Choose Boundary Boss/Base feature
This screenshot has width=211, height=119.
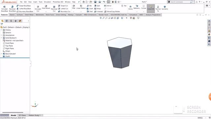[x=25, y=12]
